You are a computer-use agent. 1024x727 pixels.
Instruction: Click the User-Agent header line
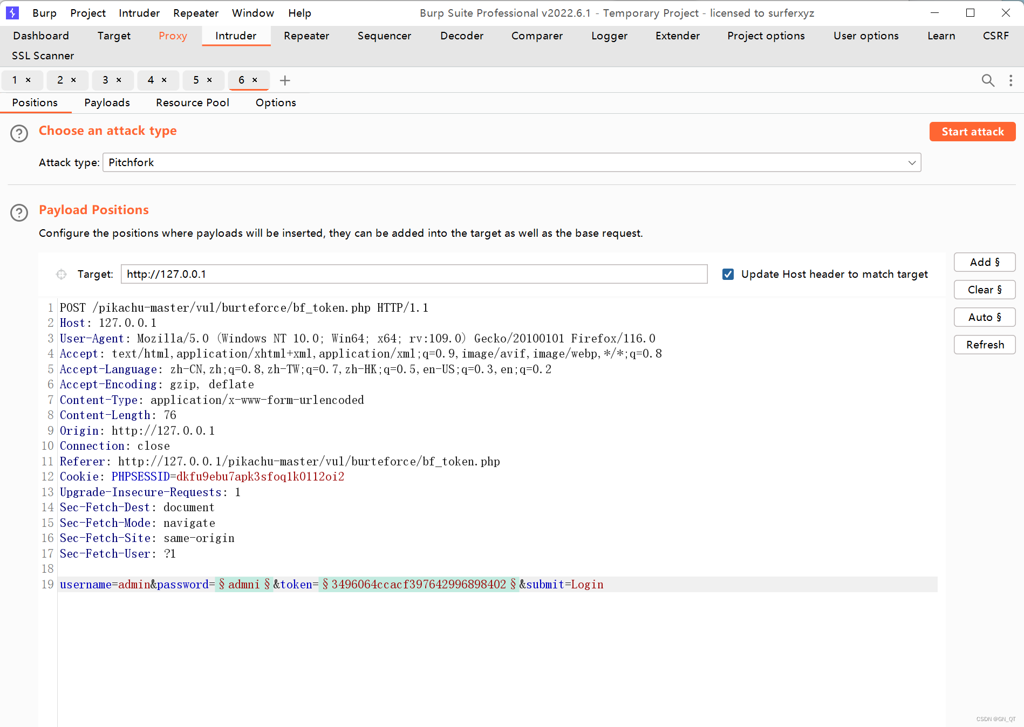tap(358, 339)
